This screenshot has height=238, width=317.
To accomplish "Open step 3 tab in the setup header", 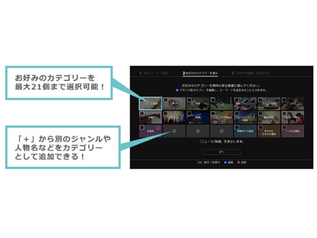I will click(250, 73).
